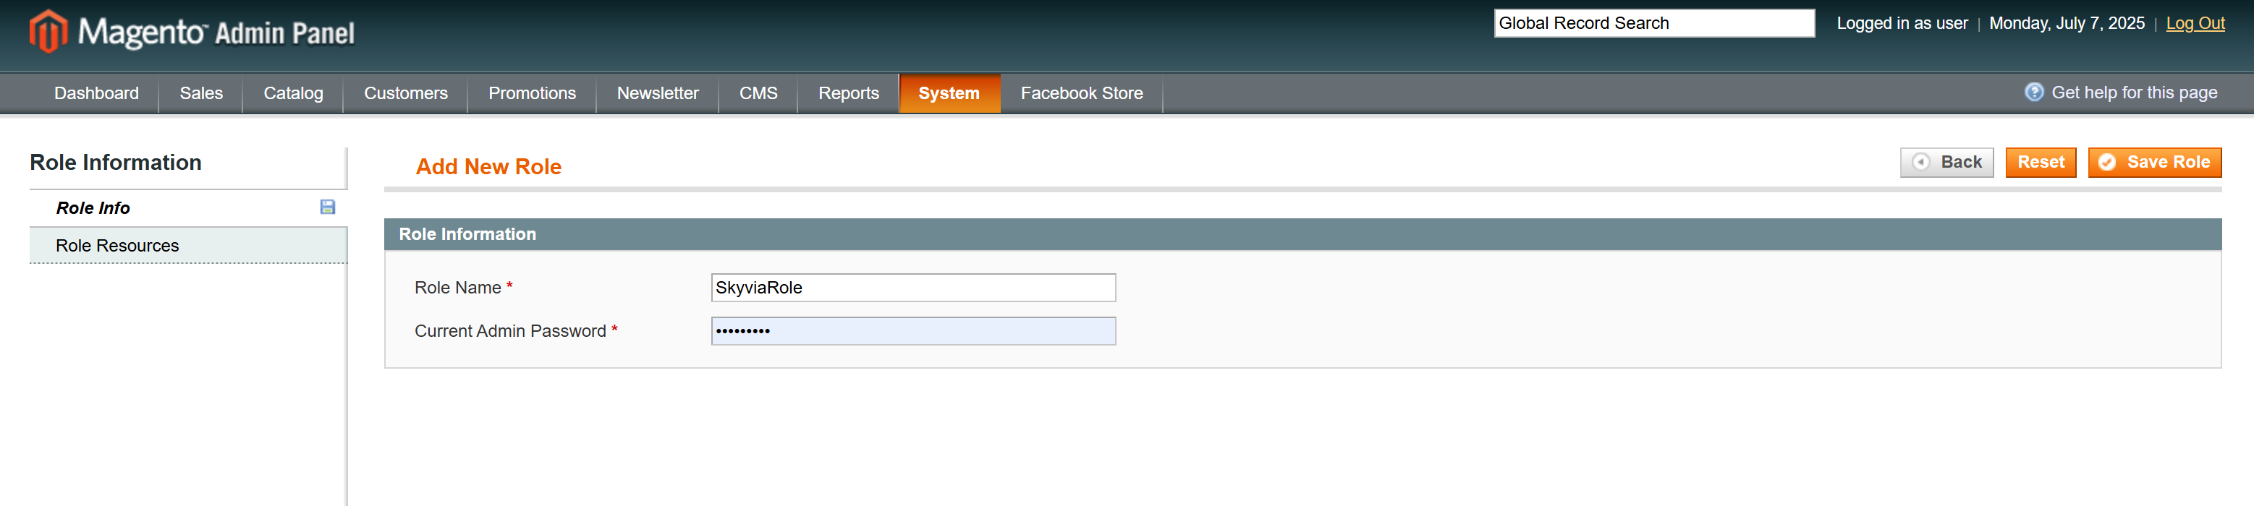This screenshot has width=2254, height=506.
Task: Click the date Monday, July 7, 2025
Action: click(x=2067, y=24)
